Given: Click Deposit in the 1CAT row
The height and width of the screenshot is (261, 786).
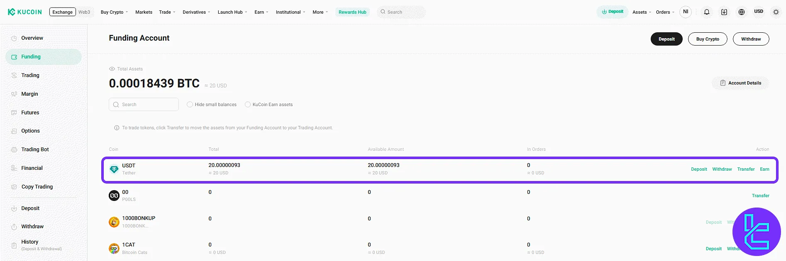Looking at the screenshot, I should point(714,249).
